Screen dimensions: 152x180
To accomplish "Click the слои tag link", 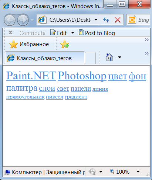I will tap(47, 88).
